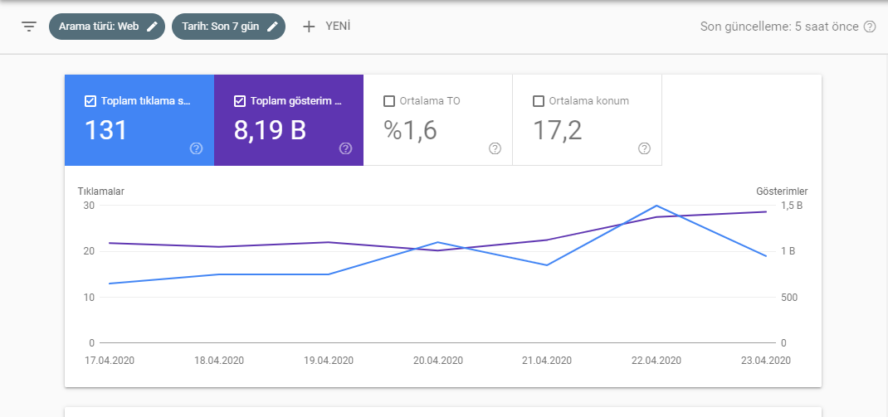Click the plus icon next to YENİ
Viewport: 888px width, 417px height.
click(309, 27)
